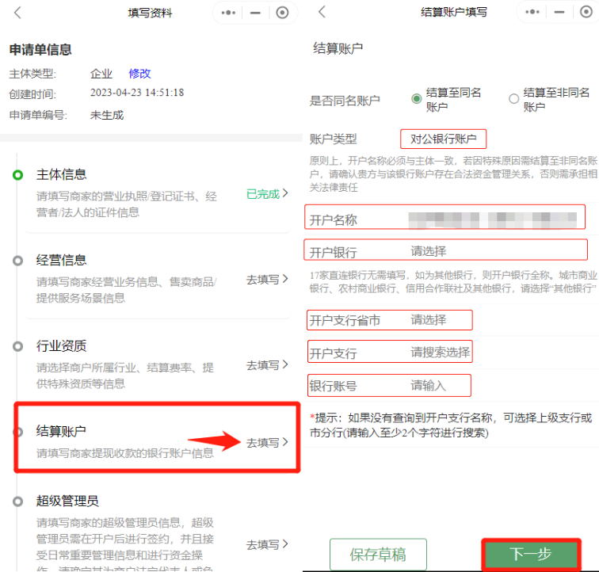
Task: Click the 原则上开户名称必须与主体一致 notice
Action: tap(453, 174)
